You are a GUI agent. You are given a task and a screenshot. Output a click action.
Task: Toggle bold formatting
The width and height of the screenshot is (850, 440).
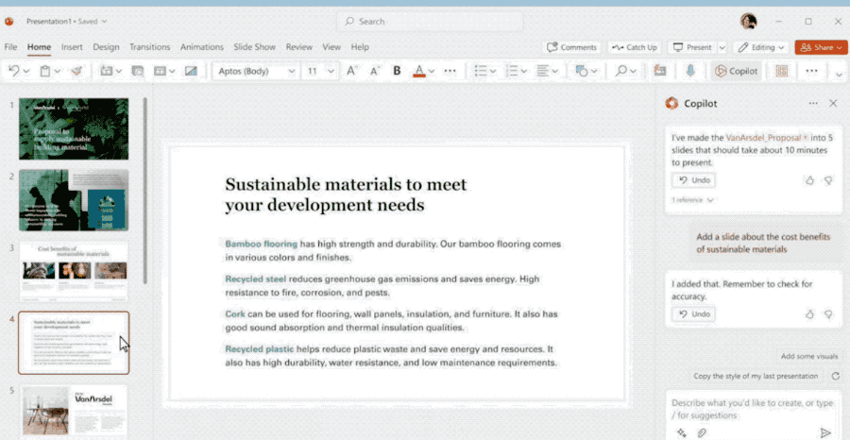click(397, 71)
